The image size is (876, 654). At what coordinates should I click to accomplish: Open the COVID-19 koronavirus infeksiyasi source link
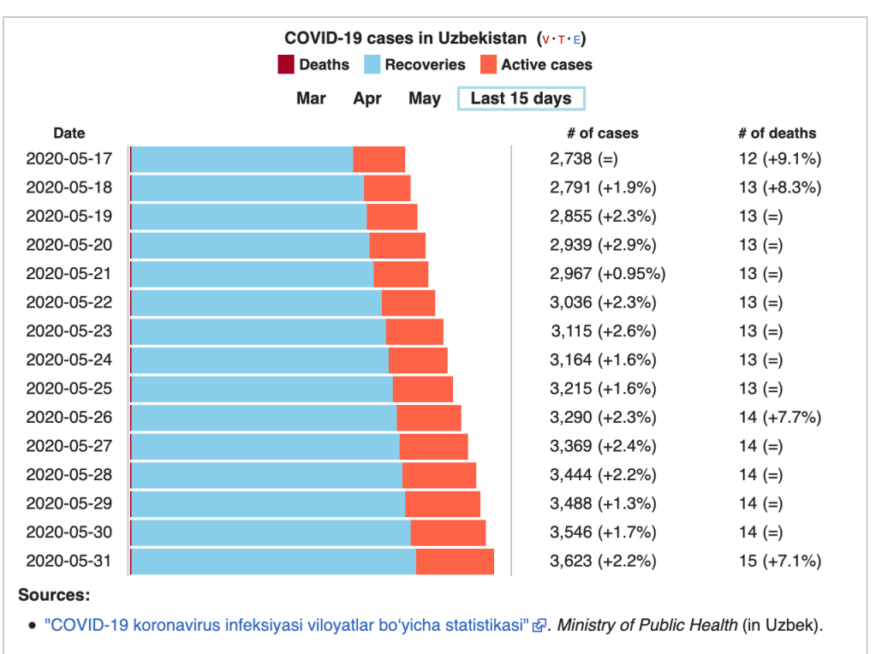point(288,625)
